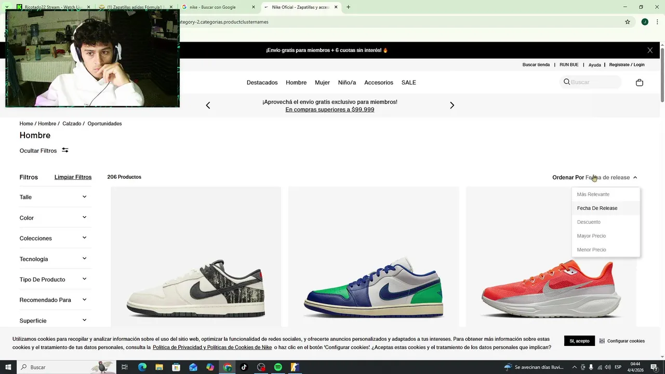The width and height of the screenshot is (665, 374).
Task: Open Microsoft Store from taskbar
Action: tap(176, 367)
